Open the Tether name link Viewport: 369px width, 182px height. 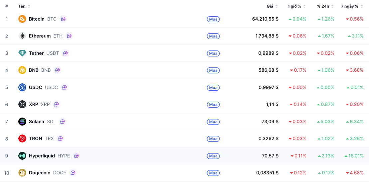(x=36, y=53)
